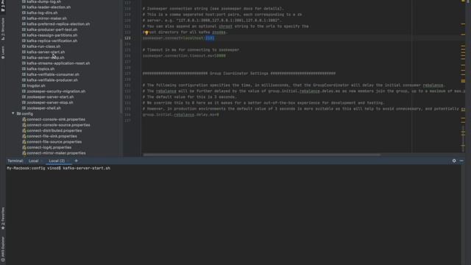Viewport: 471px width, 265px height.
Task: Select zookeeper-server-stop.sh file
Action: (x=50, y=102)
